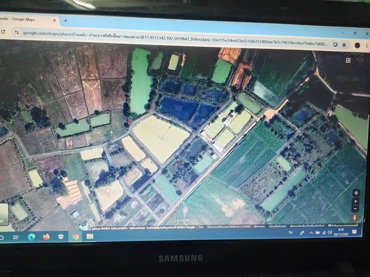
Task: Select the Street View pegman
Action: point(355,217)
